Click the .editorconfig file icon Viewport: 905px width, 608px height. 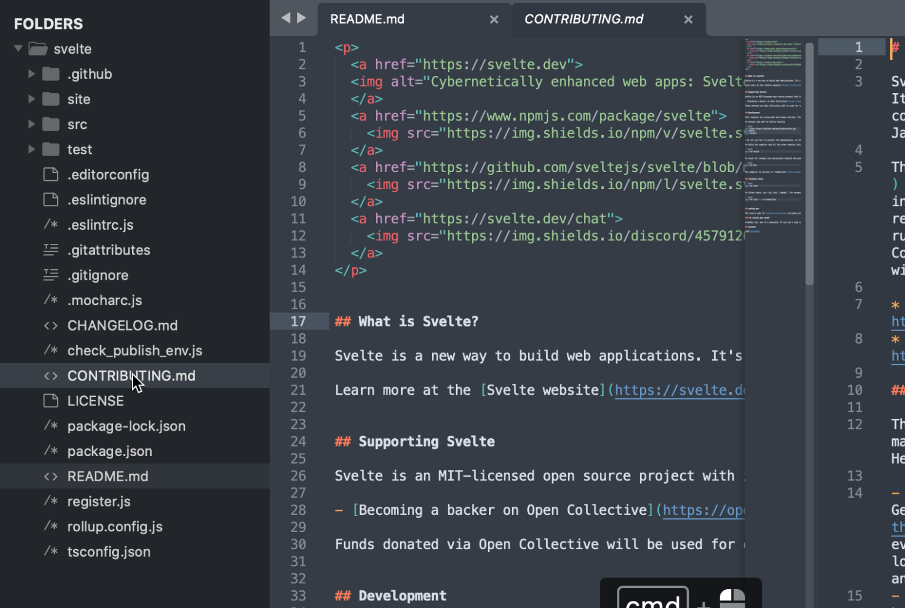pyautogui.click(x=51, y=174)
